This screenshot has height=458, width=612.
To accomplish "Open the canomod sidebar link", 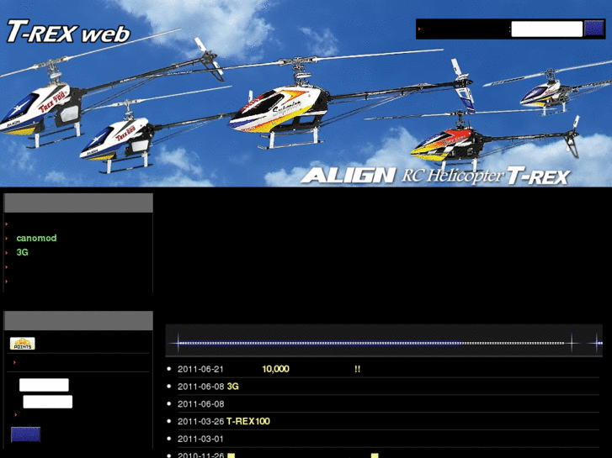I will click(x=36, y=238).
